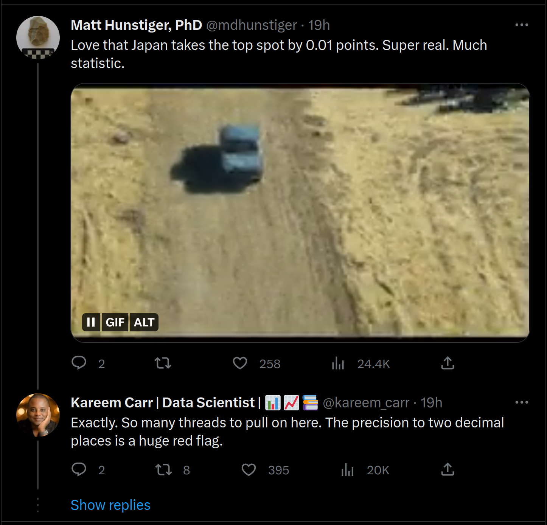
Task: Reply to Matt Hunstiger's tweet
Action: click(79, 363)
